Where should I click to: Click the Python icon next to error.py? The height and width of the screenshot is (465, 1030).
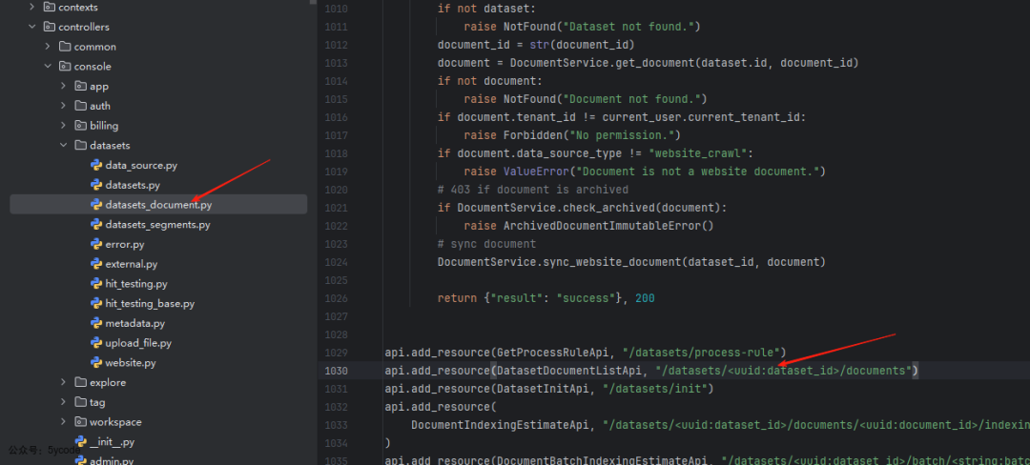point(96,244)
